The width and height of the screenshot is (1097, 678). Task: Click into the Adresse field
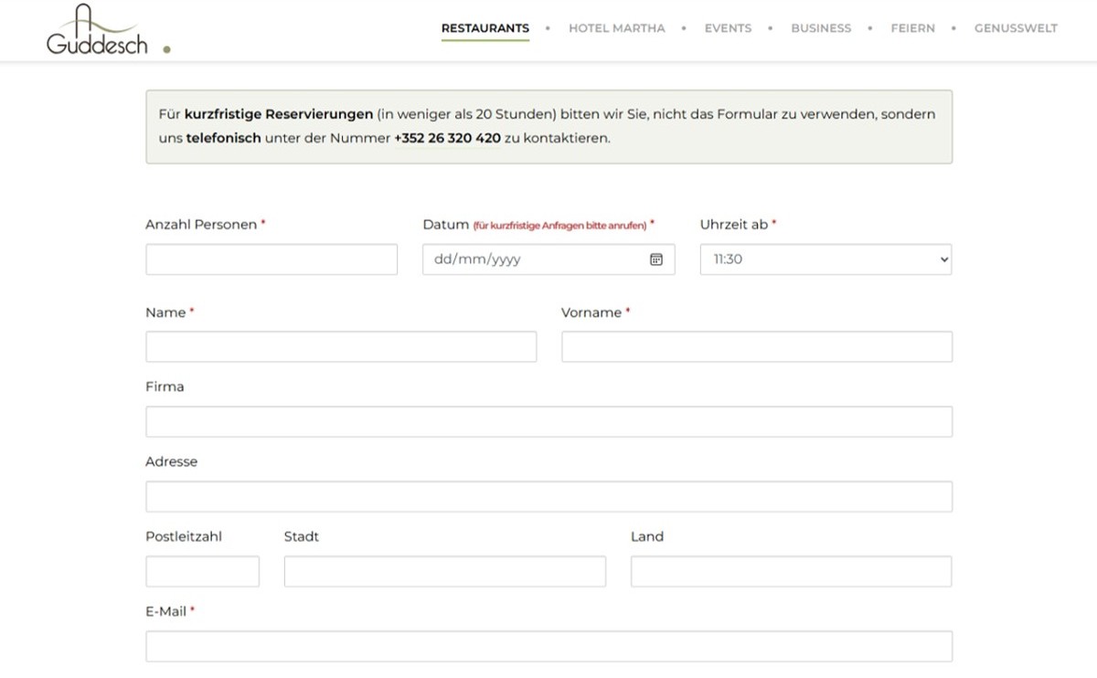[548, 496]
